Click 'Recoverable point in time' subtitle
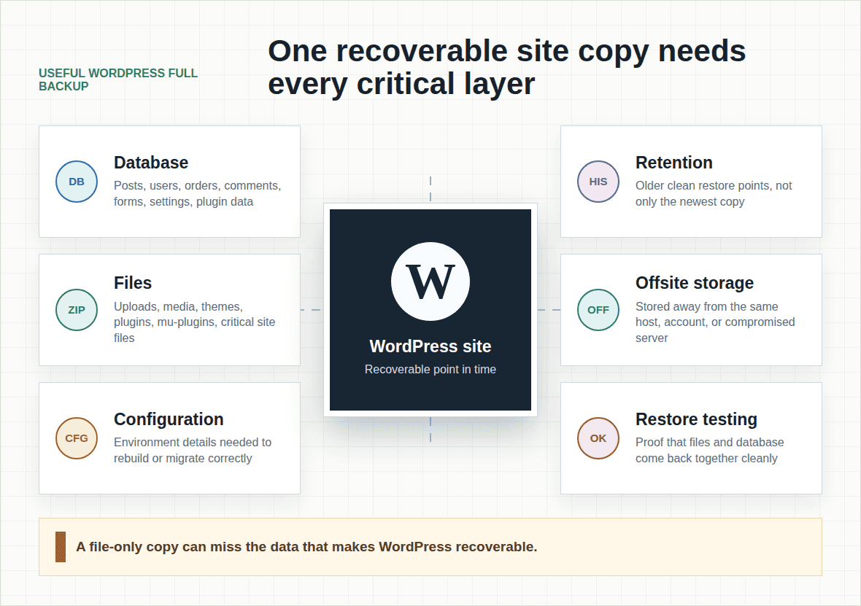This screenshot has height=606, width=861. [430, 370]
